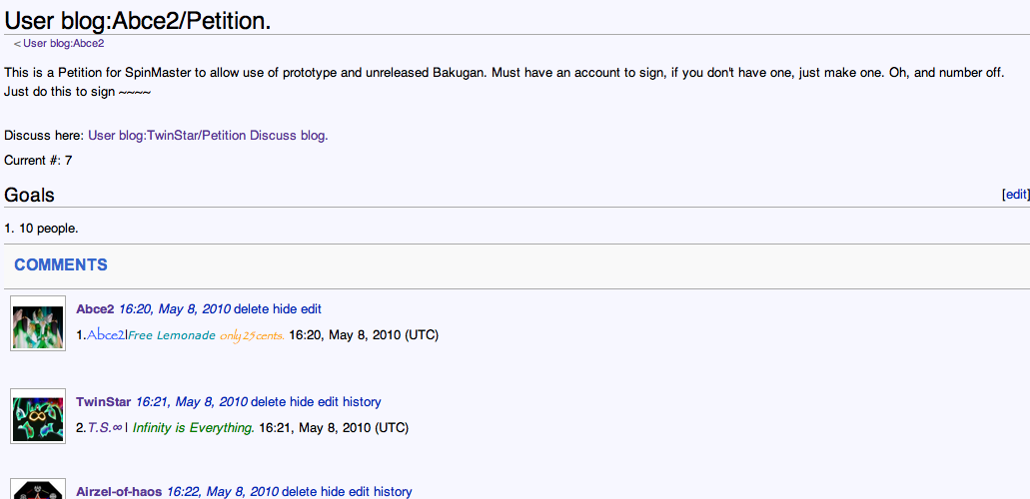Click Abce2 signature link in comment

tap(106, 335)
